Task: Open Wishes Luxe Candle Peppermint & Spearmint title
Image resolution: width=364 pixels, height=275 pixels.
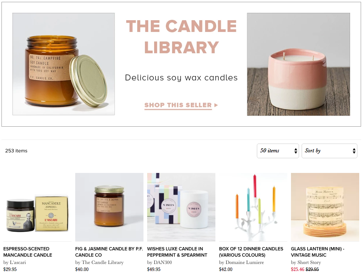Action: pyautogui.click(x=177, y=252)
